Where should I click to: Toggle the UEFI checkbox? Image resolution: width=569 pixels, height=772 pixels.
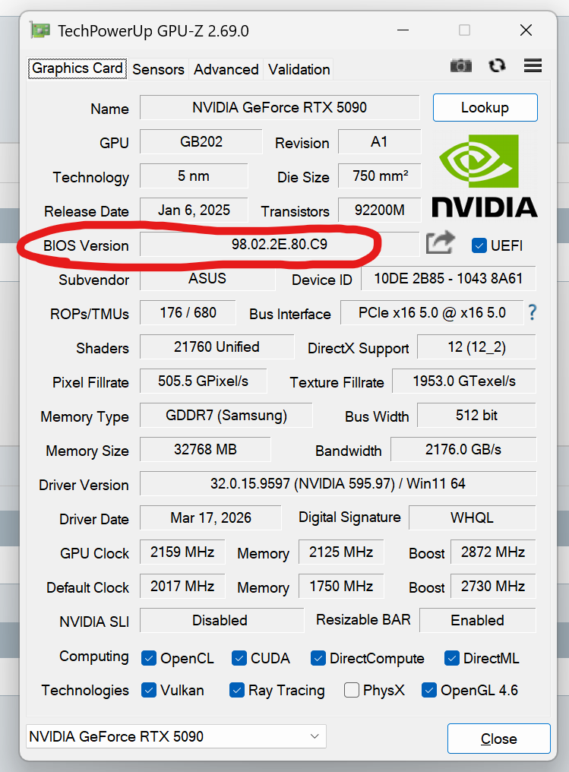pos(479,245)
